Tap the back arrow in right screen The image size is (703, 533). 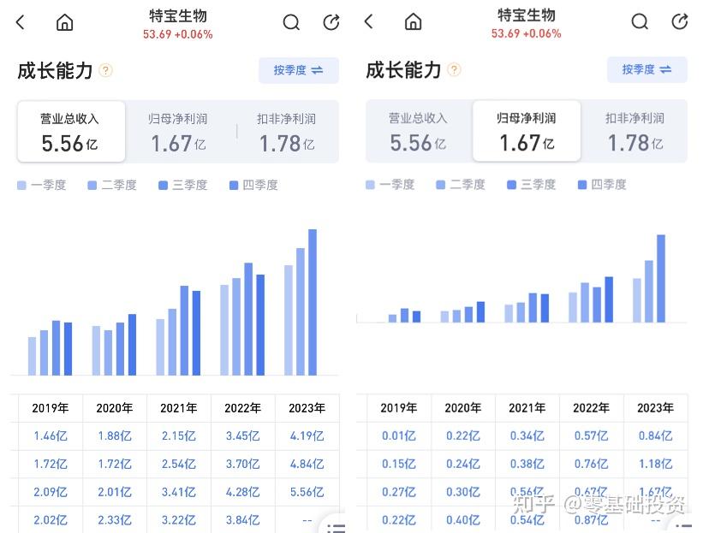tap(368, 21)
